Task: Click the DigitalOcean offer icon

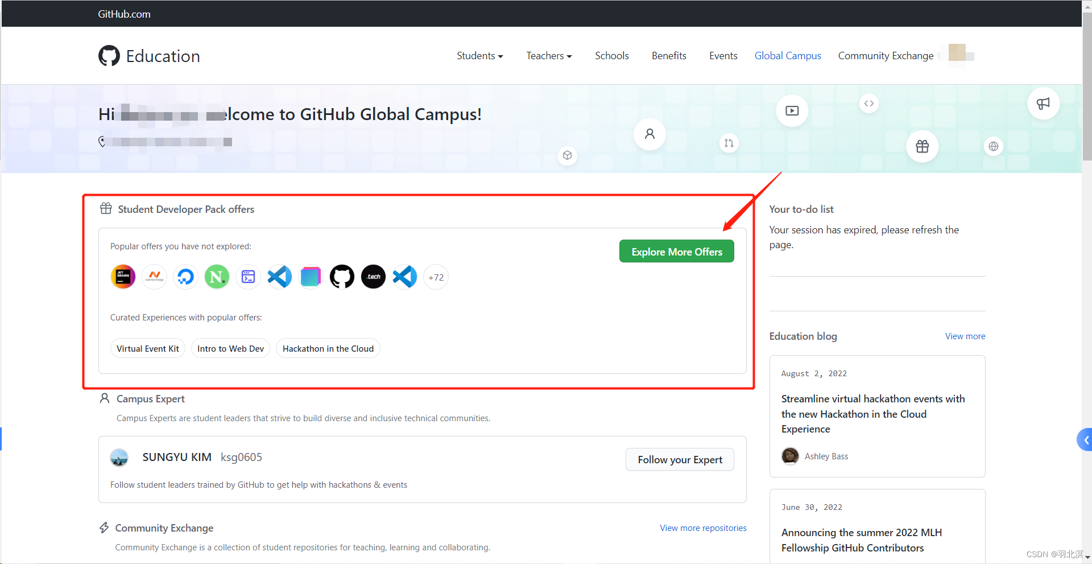Action: coord(185,277)
